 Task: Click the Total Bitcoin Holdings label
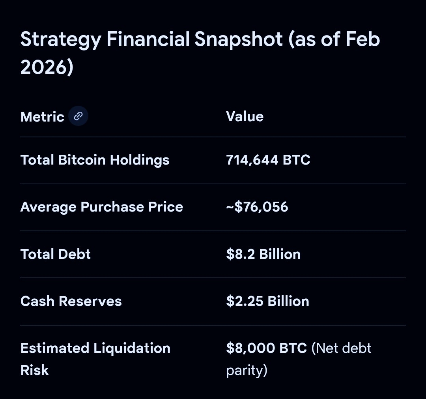point(95,160)
